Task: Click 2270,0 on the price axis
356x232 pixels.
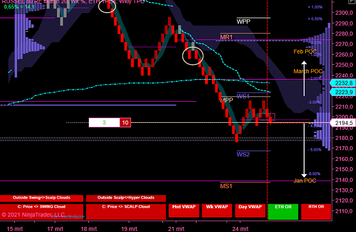Action: pos(344,44)
